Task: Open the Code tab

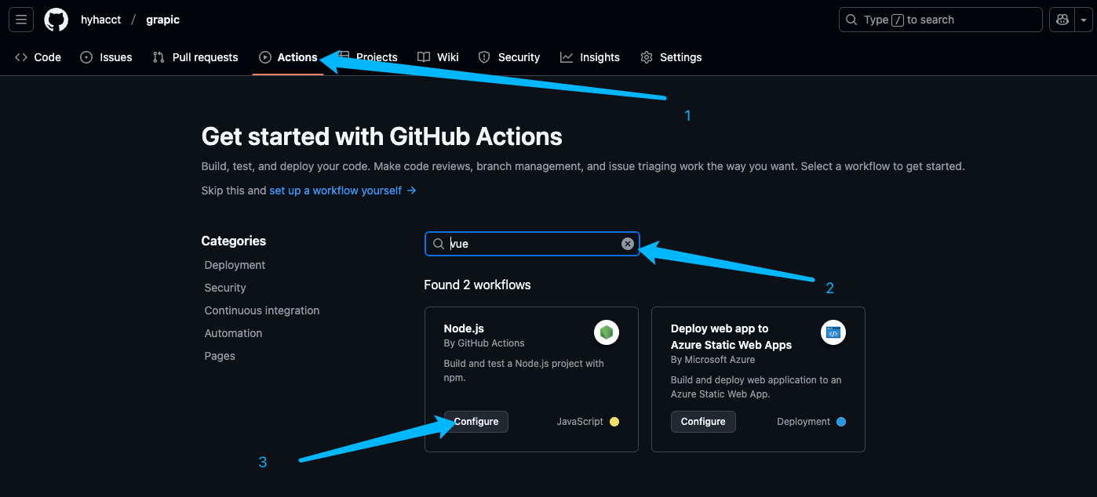Action: pos(38,57)
